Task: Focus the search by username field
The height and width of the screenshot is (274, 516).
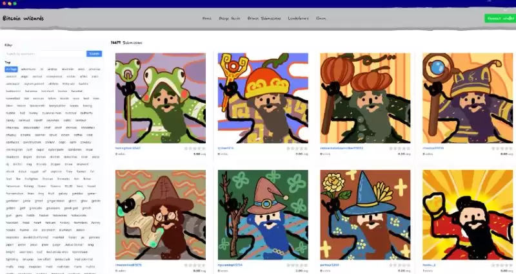Action: click(x=45, y=53)
